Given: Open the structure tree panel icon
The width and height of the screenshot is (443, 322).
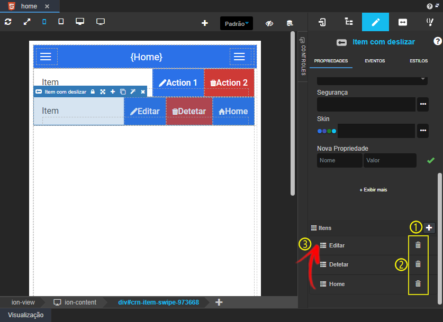Looking at the screenshot, I should click(349, 22).
